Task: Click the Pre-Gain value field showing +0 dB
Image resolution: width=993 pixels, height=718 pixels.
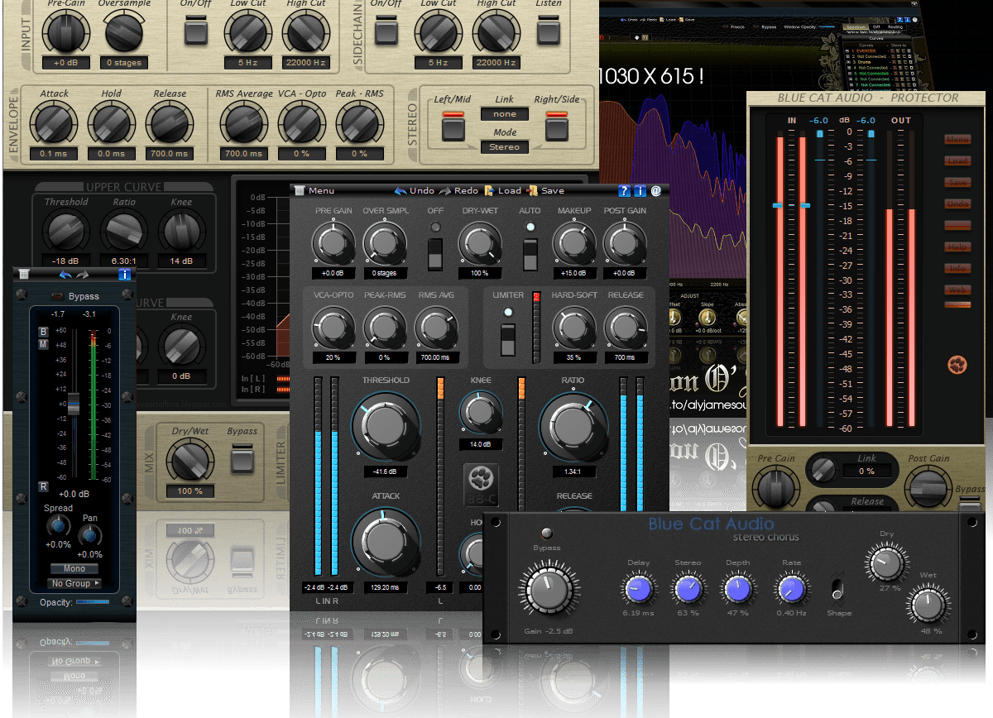Action: pos(65,63)
